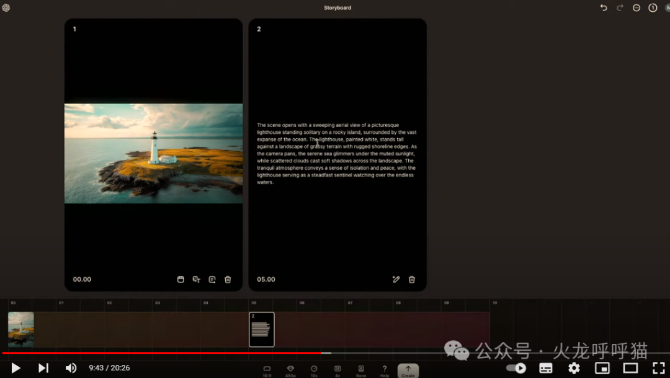The image size is (670, 378).
Task: Click the 00.00 timestamp on card 1
Action: pyautogui.click(x=82, y=279)
